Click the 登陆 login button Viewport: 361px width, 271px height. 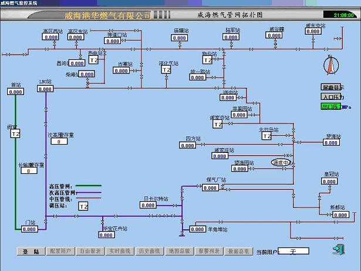31,252
